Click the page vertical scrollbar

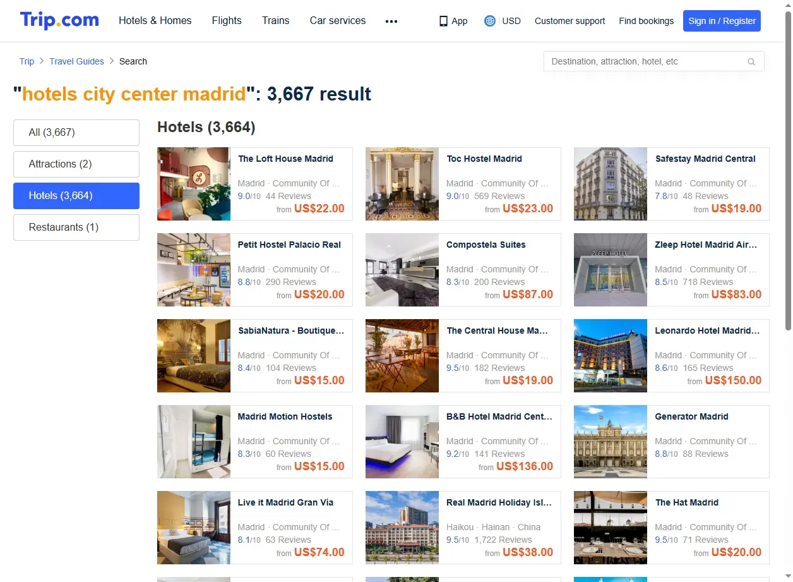[788, 171]
